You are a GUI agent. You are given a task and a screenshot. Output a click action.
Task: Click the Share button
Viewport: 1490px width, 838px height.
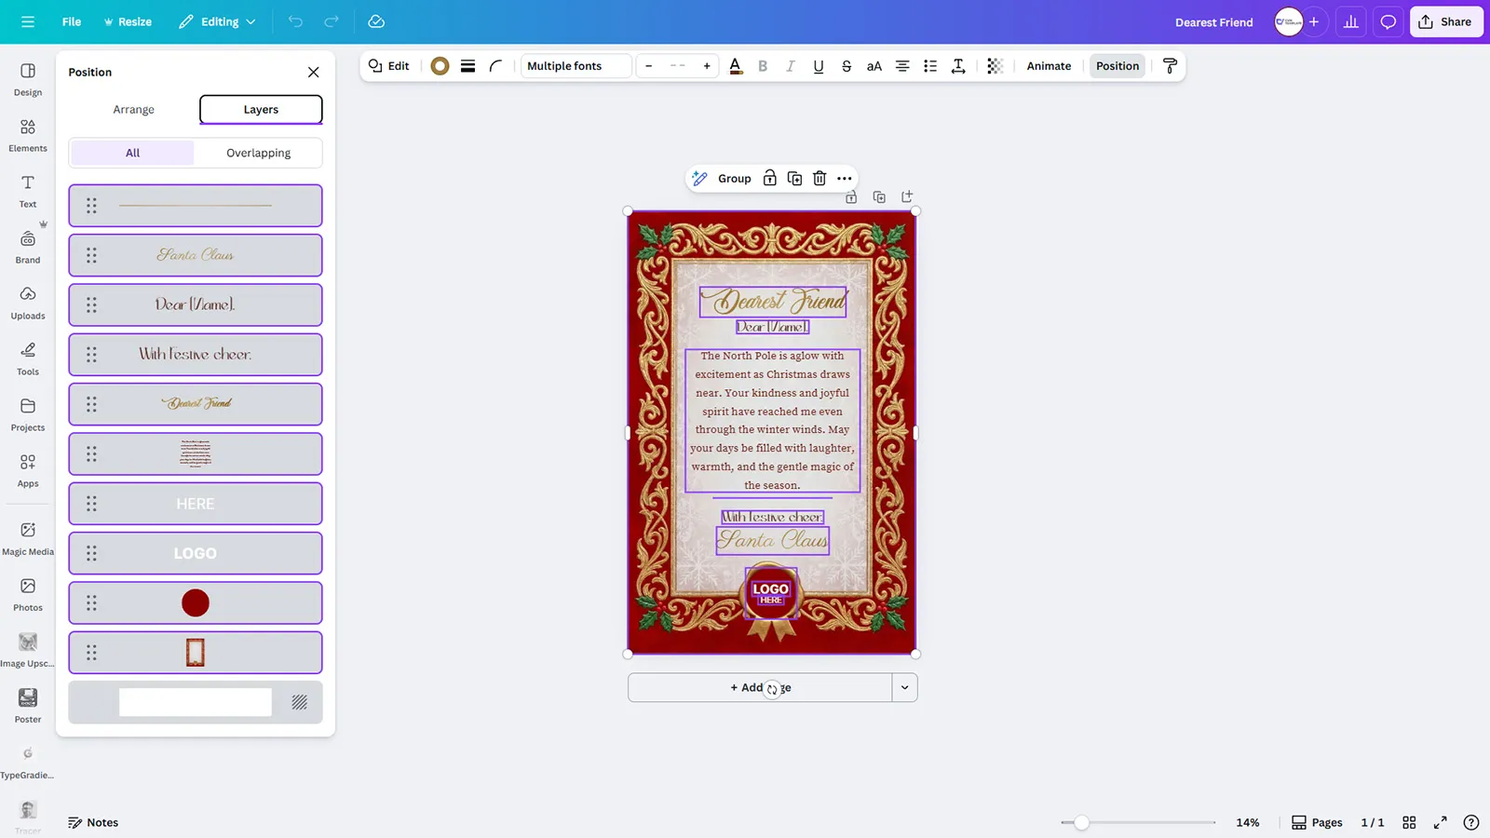[x=1445, y=21]
